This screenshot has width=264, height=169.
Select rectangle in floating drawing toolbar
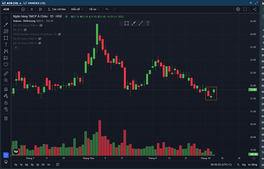(127, 23)
